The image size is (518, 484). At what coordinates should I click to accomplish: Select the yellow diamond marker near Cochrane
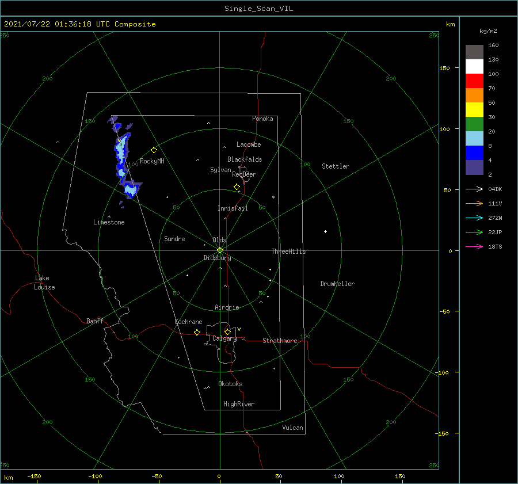197,332
